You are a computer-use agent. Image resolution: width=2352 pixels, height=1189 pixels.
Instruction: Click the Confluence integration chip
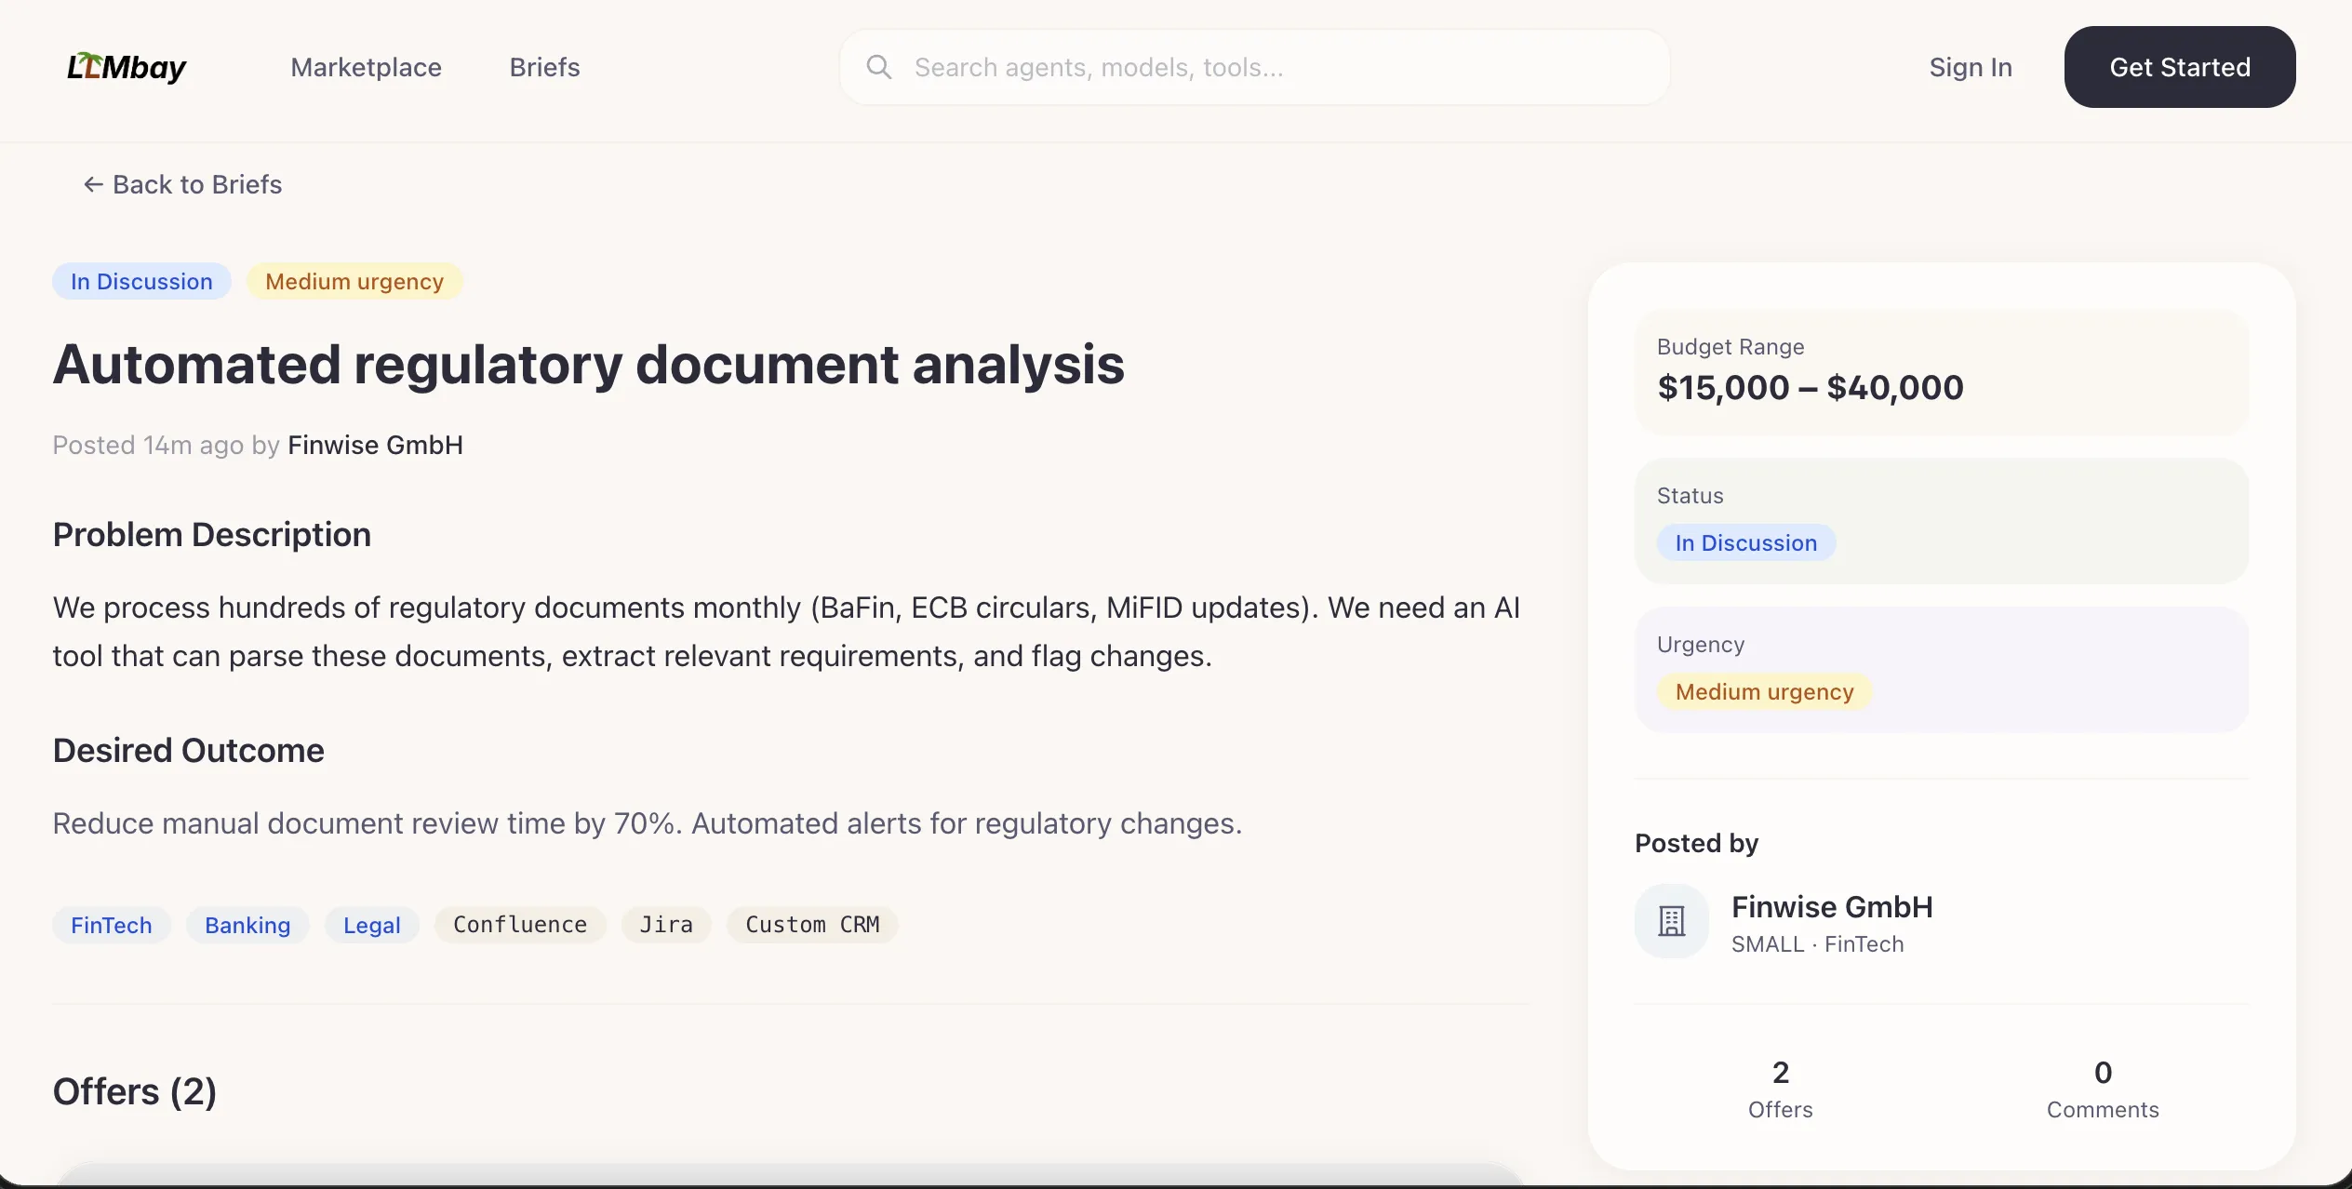click(520, 925)
